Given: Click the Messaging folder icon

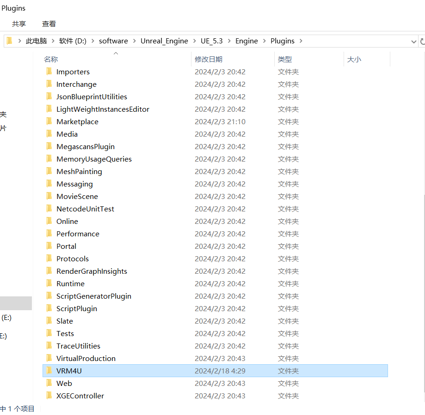Looking at the screenshot, I should (x=49, y=183).
